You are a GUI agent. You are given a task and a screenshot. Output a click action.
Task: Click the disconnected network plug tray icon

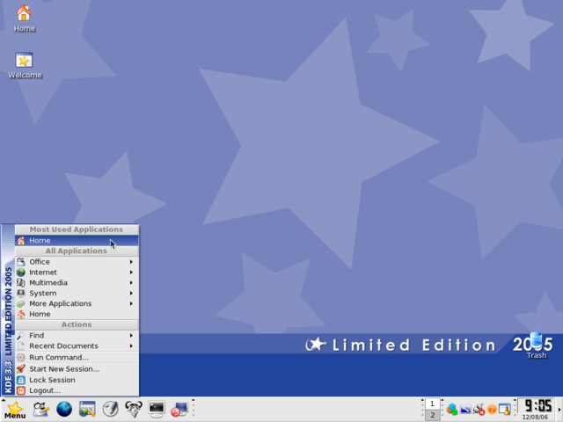479,409
